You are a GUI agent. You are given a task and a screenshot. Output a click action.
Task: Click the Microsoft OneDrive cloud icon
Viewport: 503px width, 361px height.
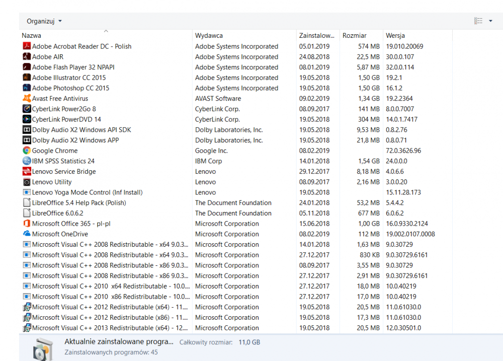click(x=27, y=234)
